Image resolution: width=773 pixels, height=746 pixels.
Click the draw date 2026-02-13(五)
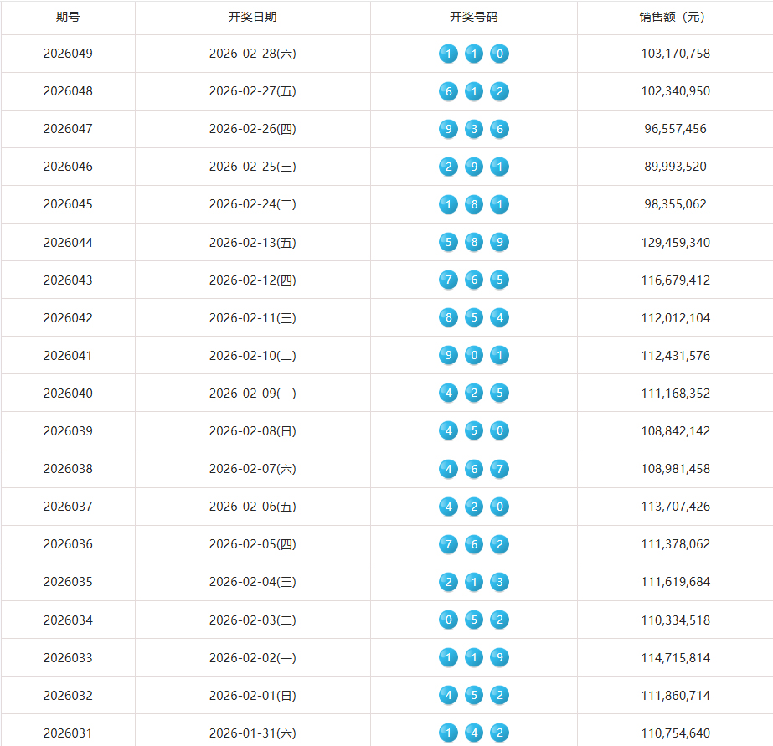pos(252,243)
